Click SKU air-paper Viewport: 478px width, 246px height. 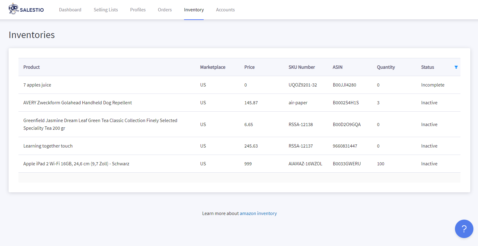point(298,103)
